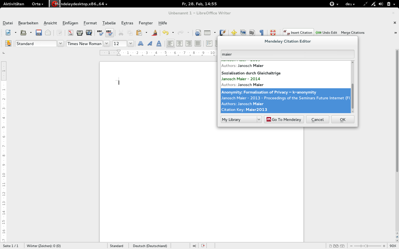Select two-page view layout in status bar
Viewport: 399px width, 249px height.
(x=336, y=246)
